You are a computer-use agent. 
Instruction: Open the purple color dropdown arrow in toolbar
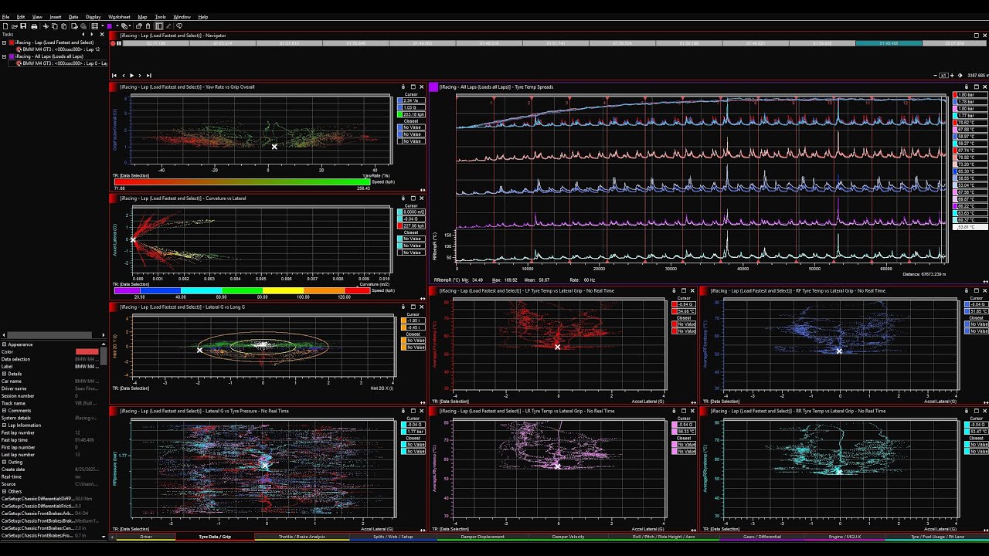click(x=117, y=25)
